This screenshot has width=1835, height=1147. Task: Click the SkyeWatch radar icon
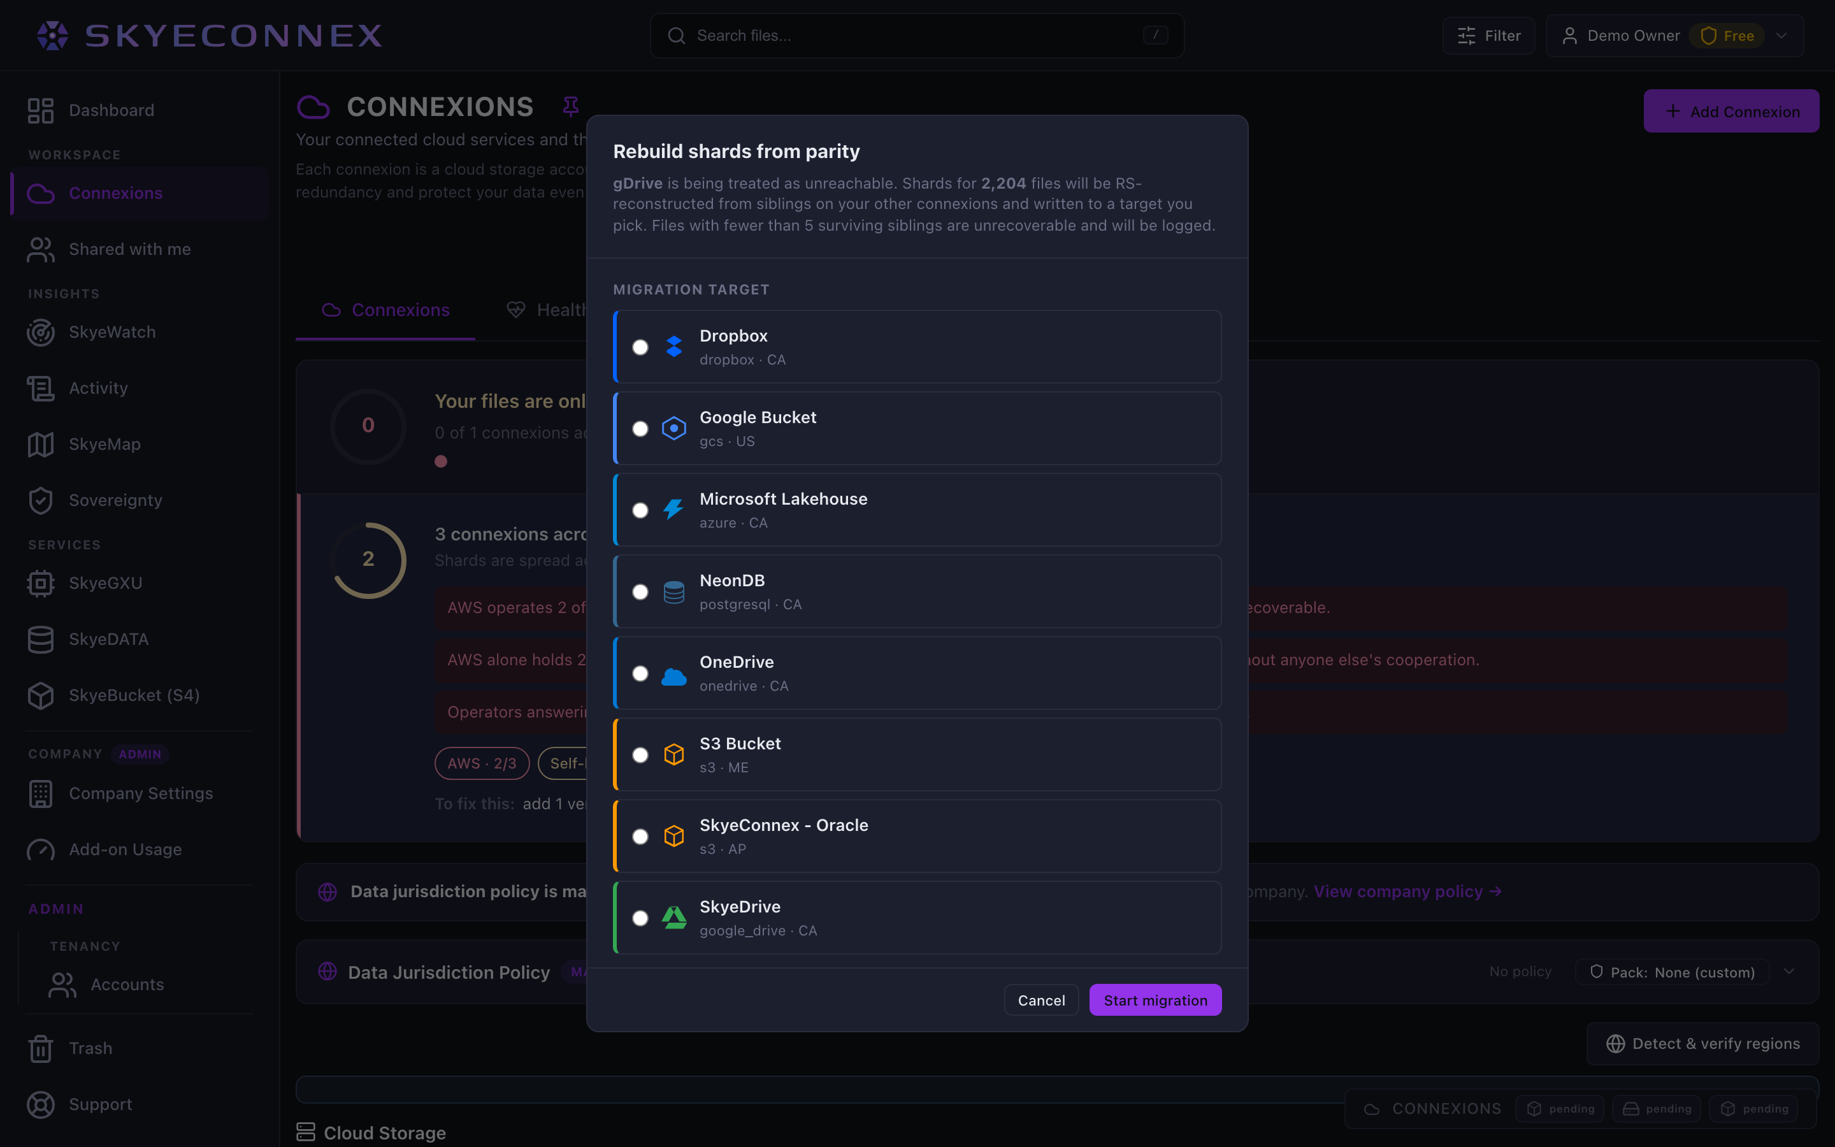pyautogui.click(x=41, y=332)
